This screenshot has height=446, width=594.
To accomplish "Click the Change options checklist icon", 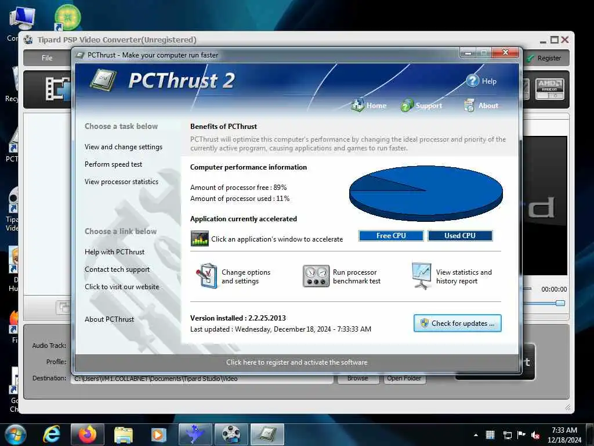I will point(207,276).
